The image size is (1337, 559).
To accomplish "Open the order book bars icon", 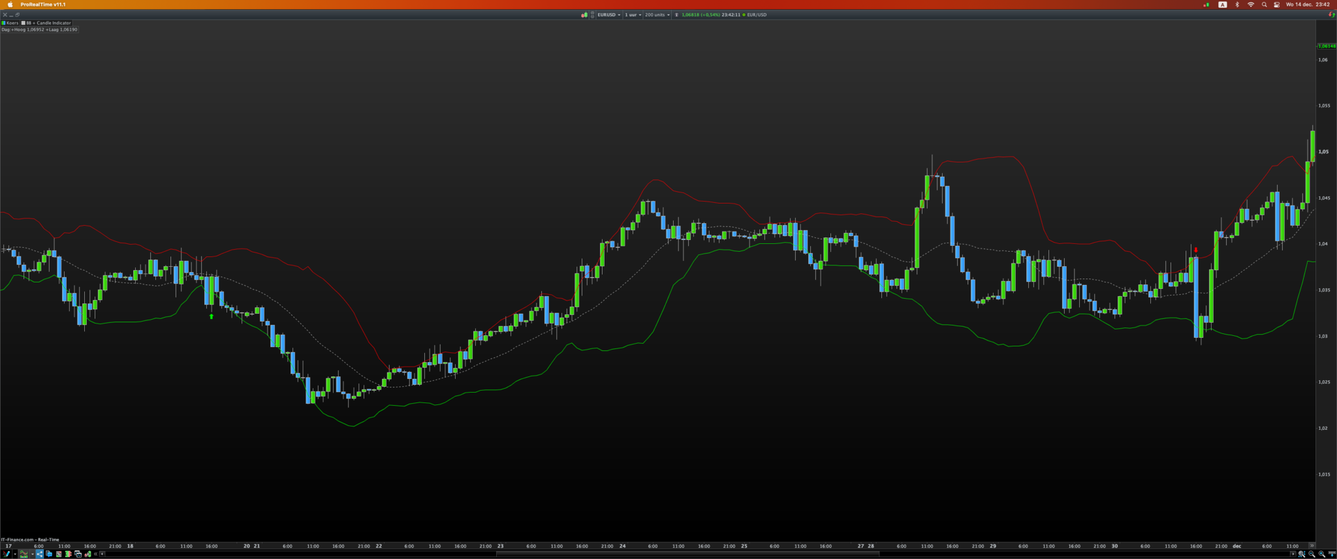I will 68,554.
